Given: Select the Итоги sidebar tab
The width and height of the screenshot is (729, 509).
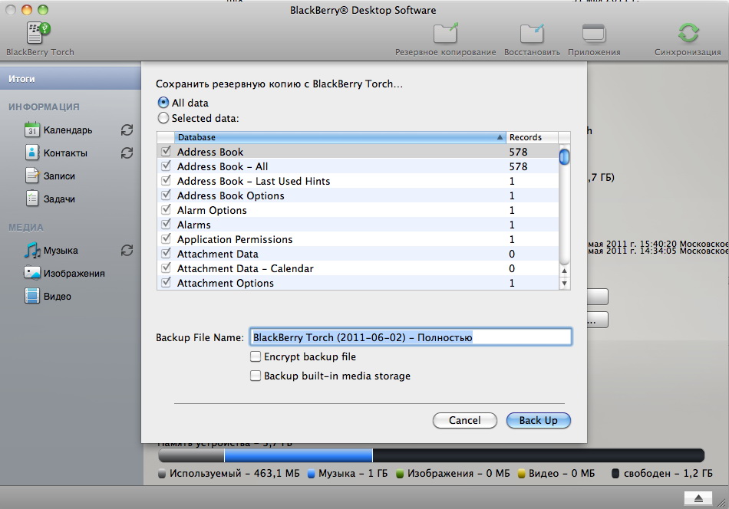Looking at the screenshot, I should point(70,78).
